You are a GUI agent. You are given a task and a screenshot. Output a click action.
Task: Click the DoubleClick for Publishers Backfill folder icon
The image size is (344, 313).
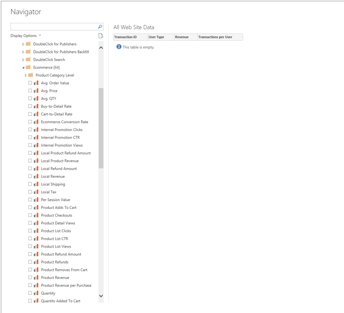(28, 52)
